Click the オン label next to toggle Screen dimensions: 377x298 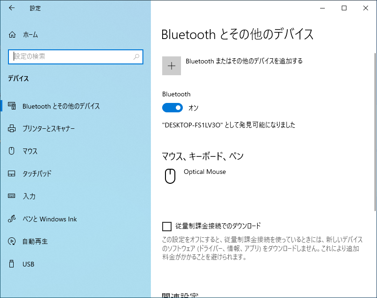[x=193, y=108]
